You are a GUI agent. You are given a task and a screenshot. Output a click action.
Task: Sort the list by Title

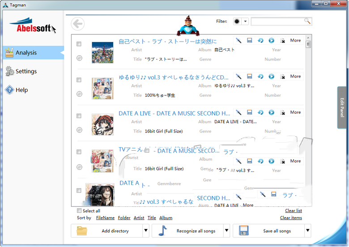(x=152, y=218)
